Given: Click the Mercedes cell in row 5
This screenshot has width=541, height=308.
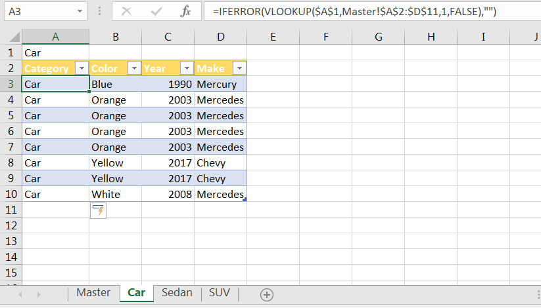Looking at the screenshot, I should [x=221, y=115].
